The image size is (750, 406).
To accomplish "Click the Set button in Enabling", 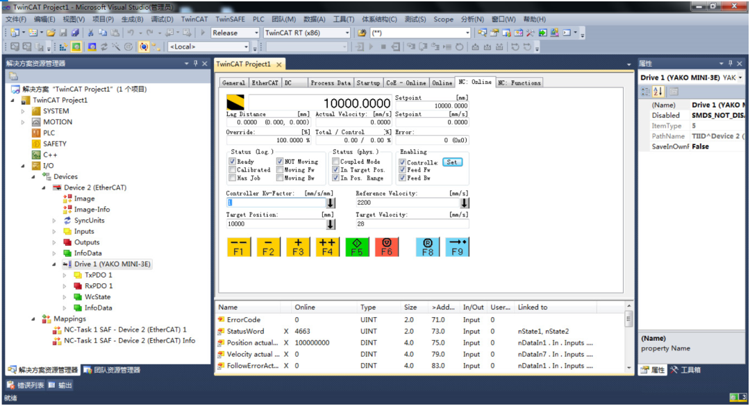I will [452, 162].
